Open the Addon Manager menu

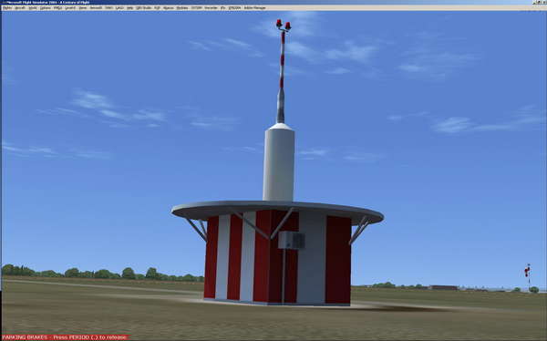pos(254,7)
